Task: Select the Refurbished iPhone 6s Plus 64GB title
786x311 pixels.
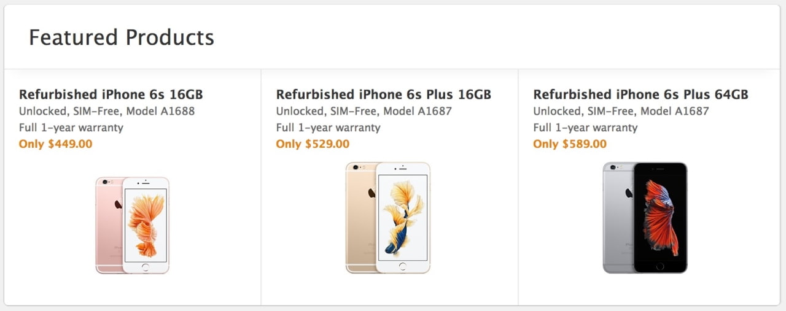Action: click(640, 94)
